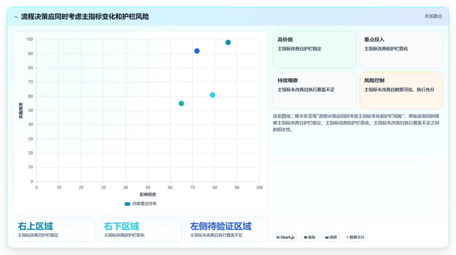Click the icon in the 表格 chip
456x255 pixels.
[x=305, y=237]
